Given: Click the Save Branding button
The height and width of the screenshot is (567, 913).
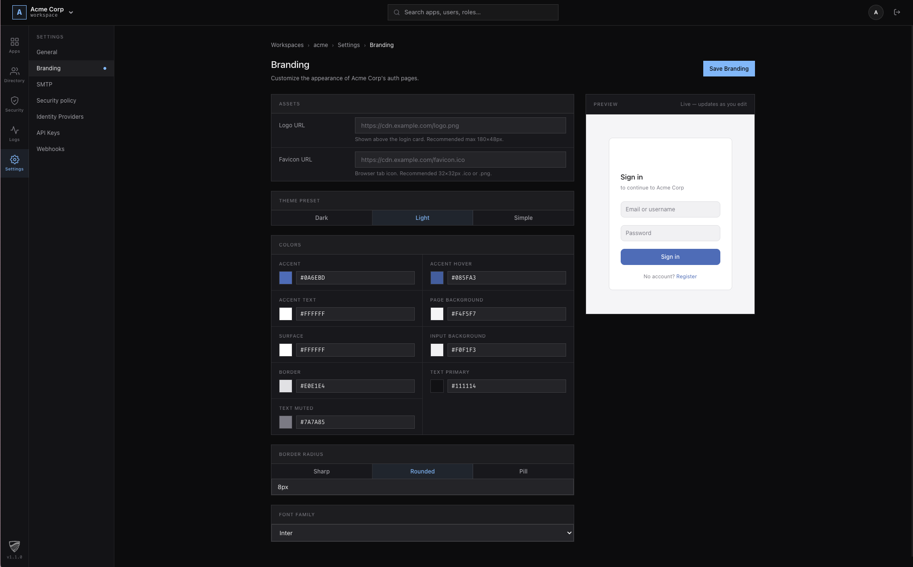Looking at the screenshot, I should coord(728,69).
